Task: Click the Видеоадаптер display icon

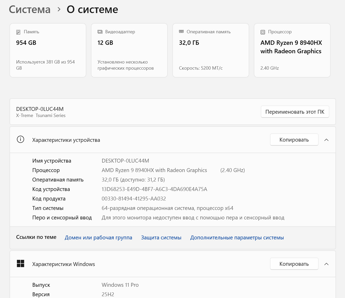Action: [100, 32]
